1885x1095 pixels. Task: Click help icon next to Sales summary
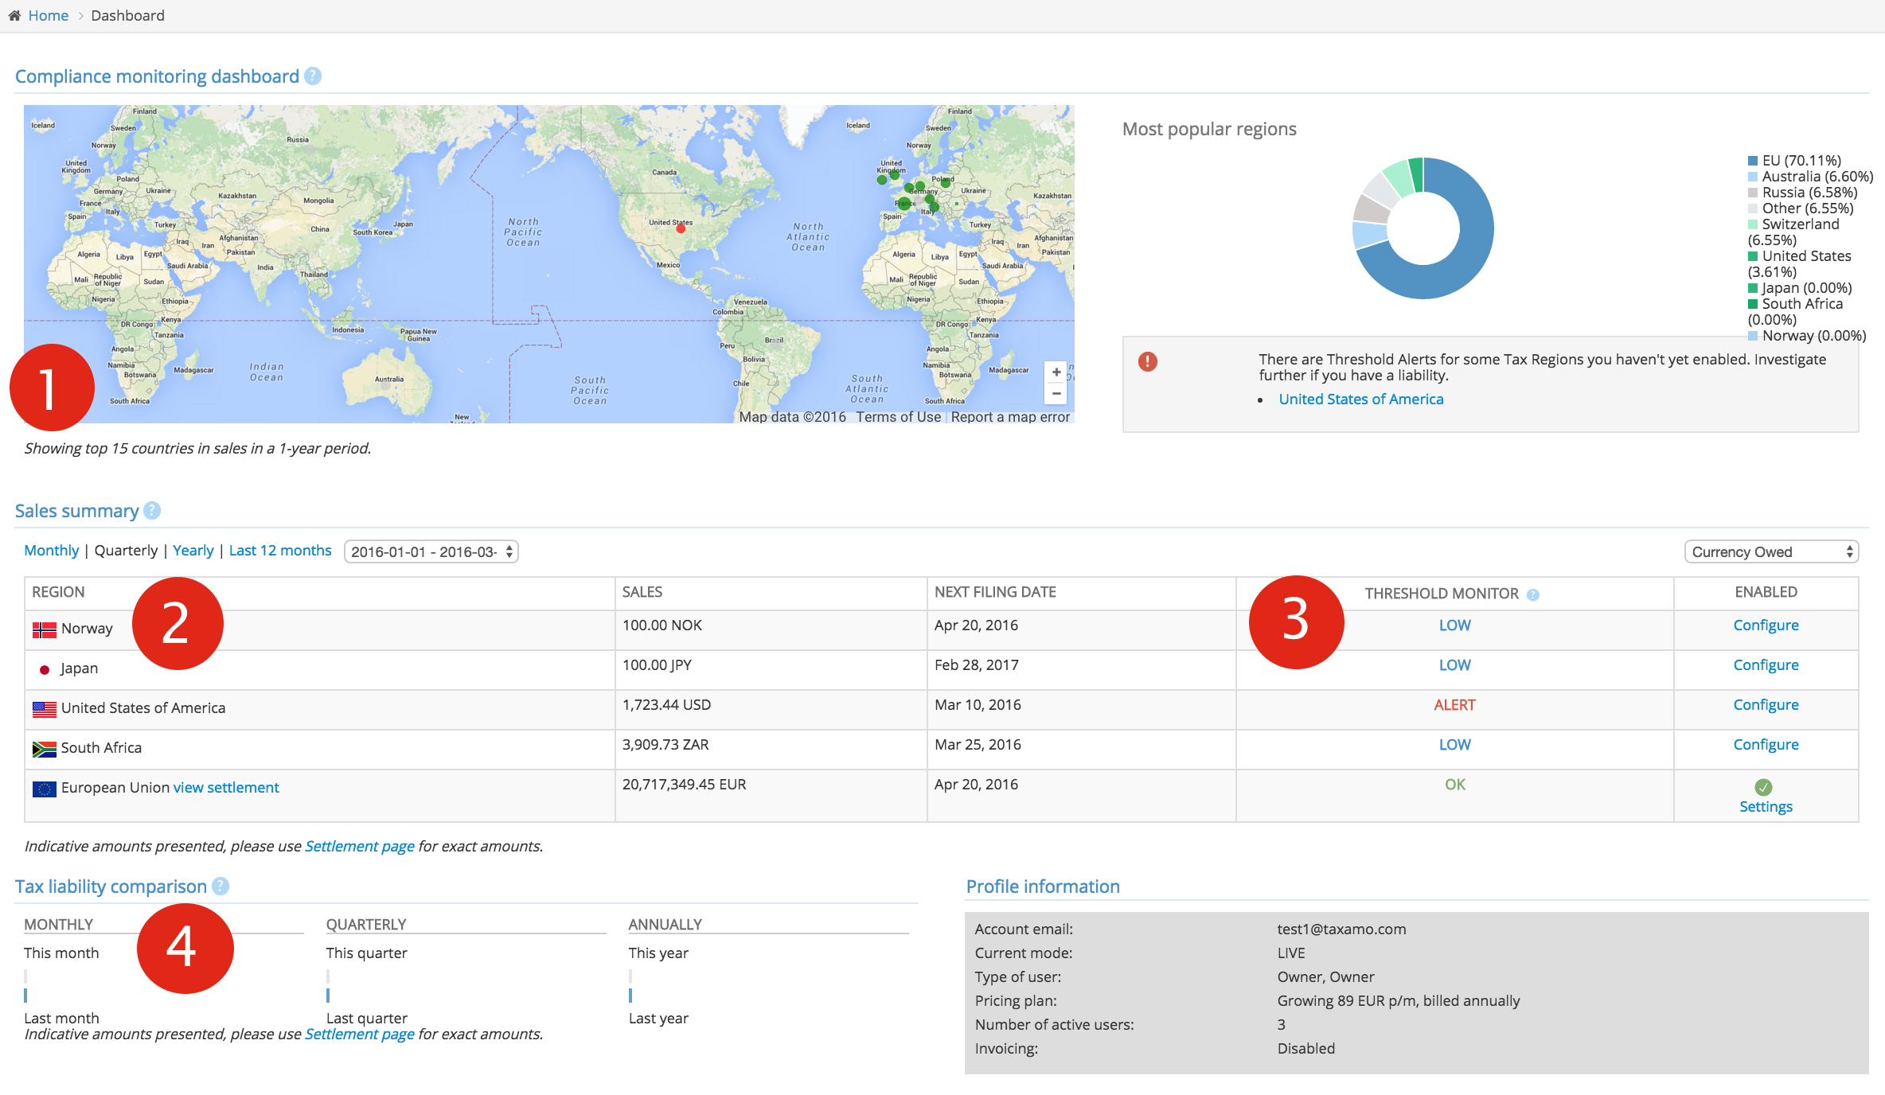coord(152,511)
